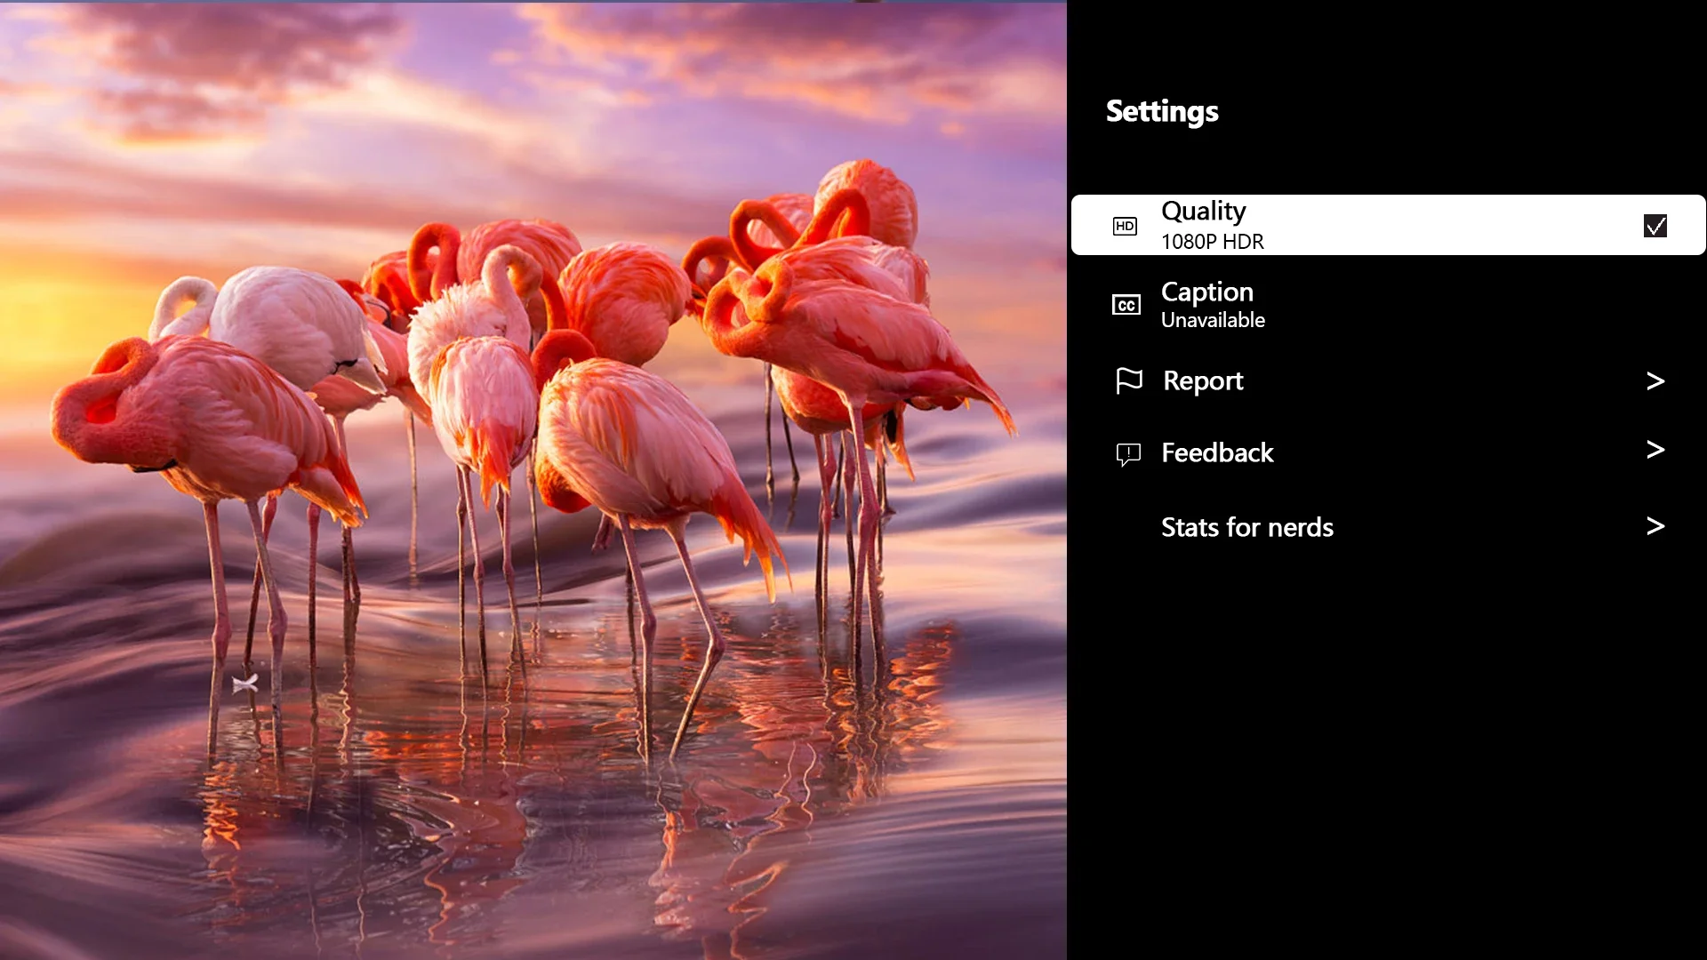
Task: Open the Feedback menu entry
Action: click(x=1217, y=453)
